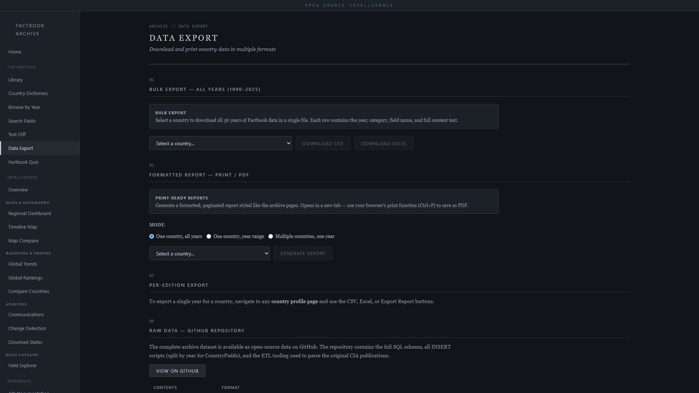
Task: Open Browse by Year page
Action: coord(24,107)
